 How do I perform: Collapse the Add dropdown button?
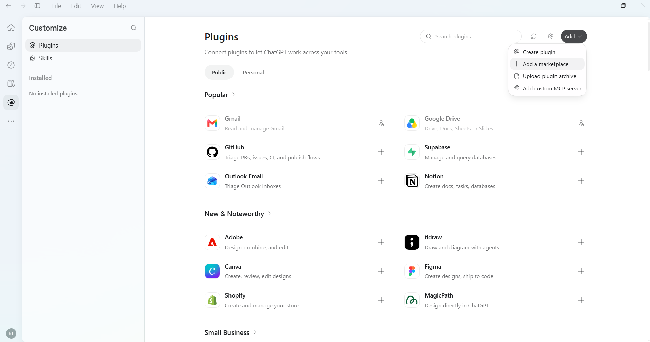click(574, 36)
